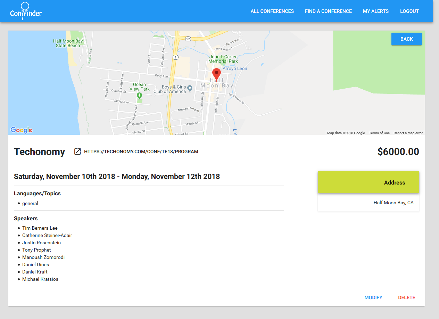Click the Map data ©2018 Google text
This screenshot has height=319, width=439.
click(x=346, y=133)
